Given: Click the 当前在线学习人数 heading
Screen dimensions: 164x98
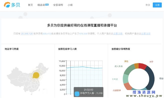Looking at the screenshot, I should coord(67,49).
